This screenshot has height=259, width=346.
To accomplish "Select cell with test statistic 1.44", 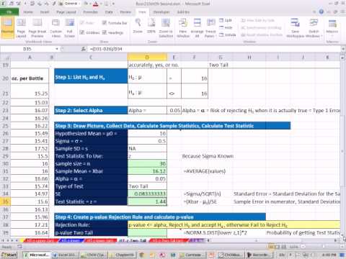I will (x=147, y=201).
